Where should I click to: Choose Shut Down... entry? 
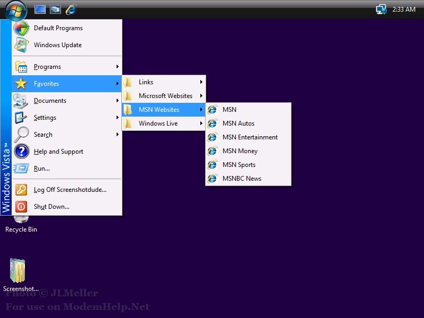point(67,207)
